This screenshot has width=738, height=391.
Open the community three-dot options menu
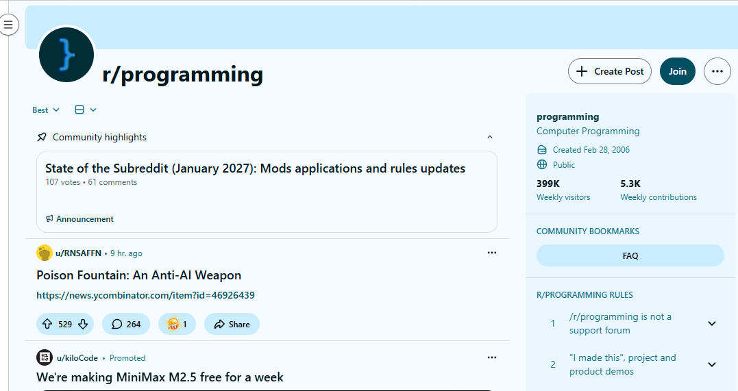[x=717, y=71]
